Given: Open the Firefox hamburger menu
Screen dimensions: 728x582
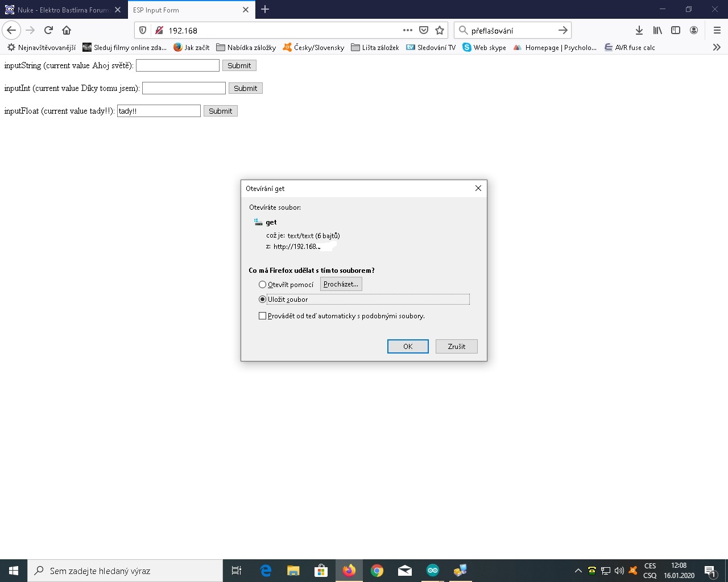Looking at the screenshot, I should (717, 30).
